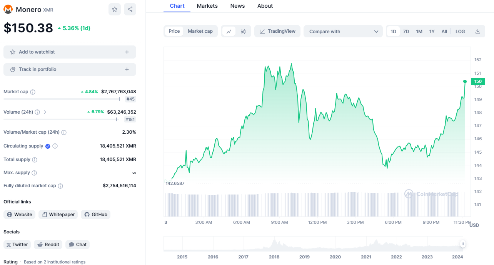Click the Circulating supply verified badge

point(48,146)
